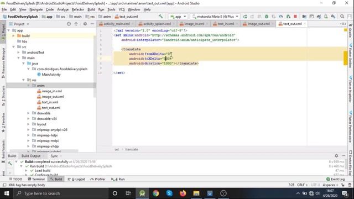Expand the androidTest folder
Viewport: 354px width, 199px height.
pyautogui.click(x=18, y=53)
